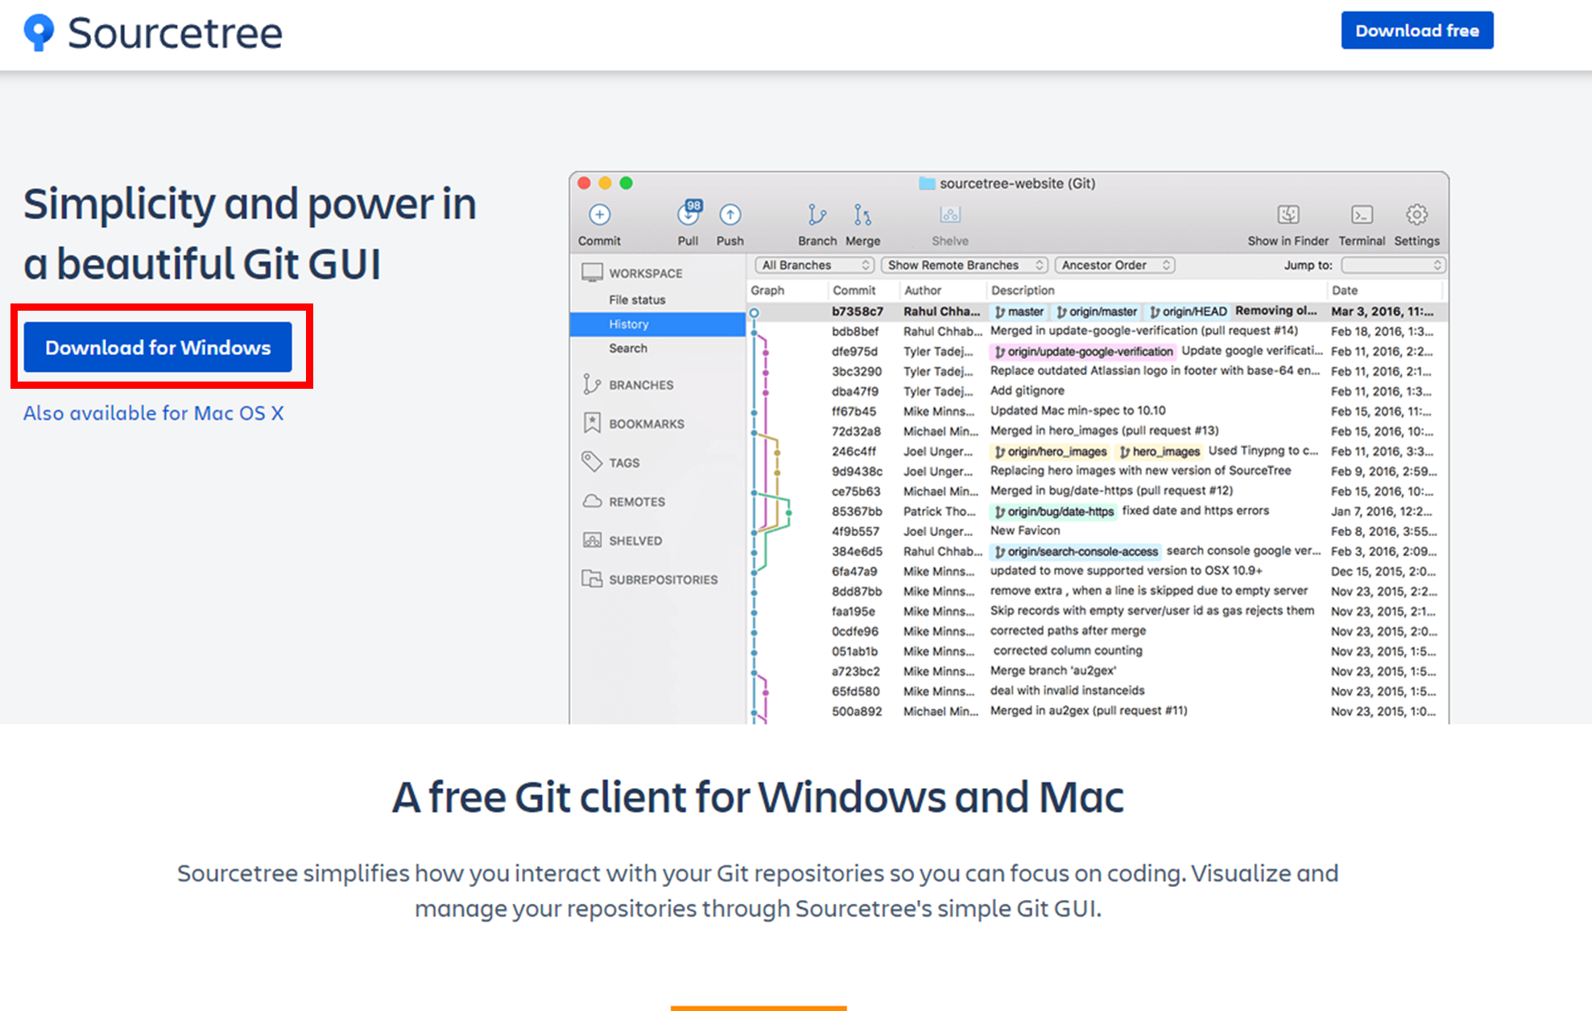Screen dimensions: 1592x1011
Task: Click the origin/hero_images label
Action: pos(1050,452)
